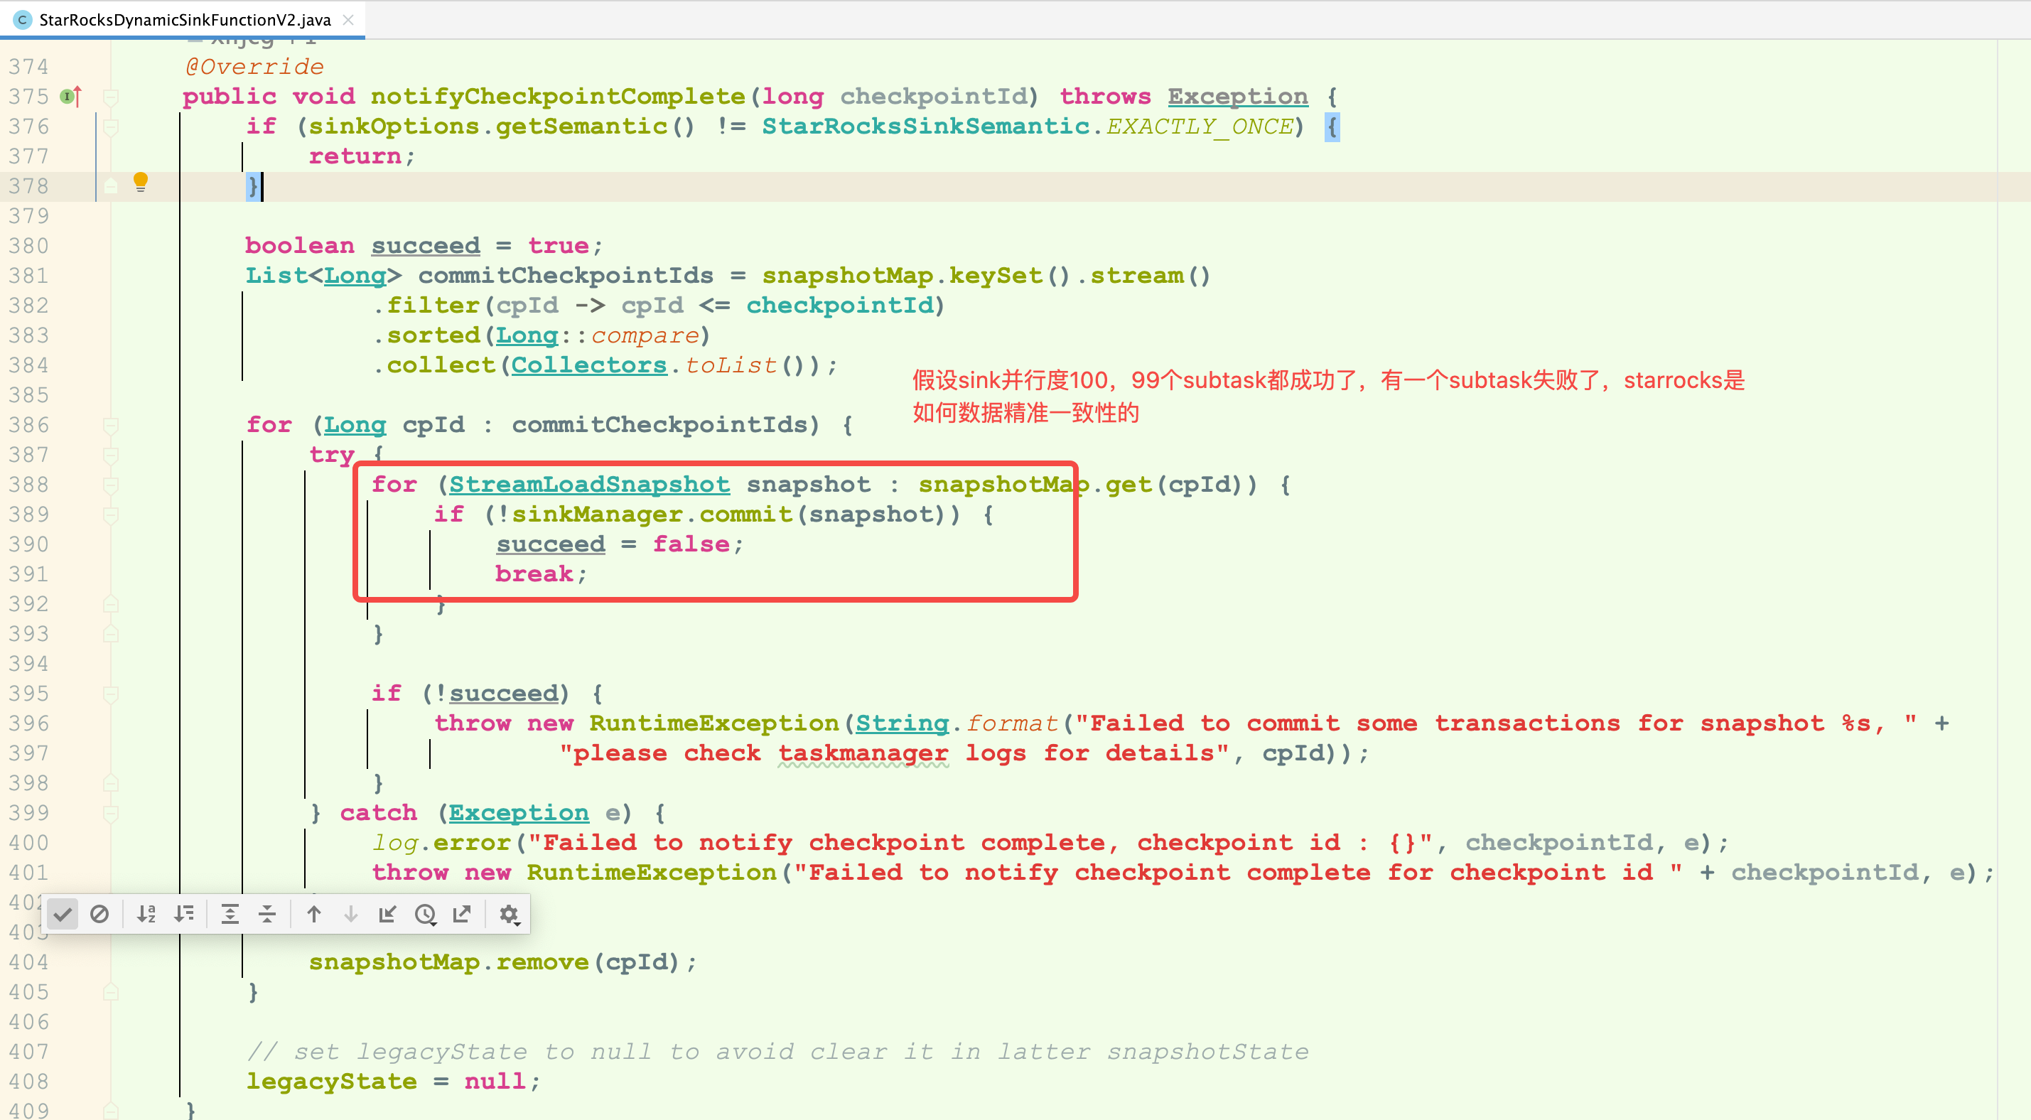Click the Exception type in the catch clause
The width and height of the screenshot is (2031, 1120).
pos(519,812)
